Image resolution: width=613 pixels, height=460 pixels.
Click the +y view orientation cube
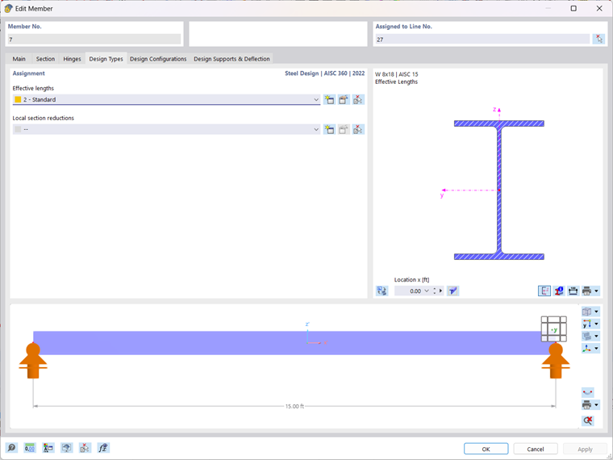coord(553,329)
